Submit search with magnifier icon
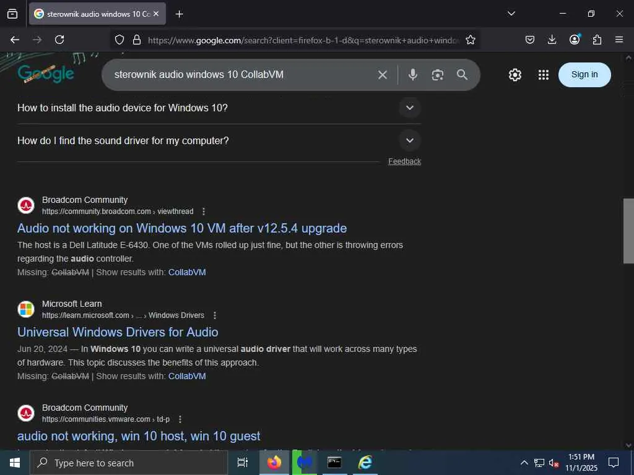 tap(462, 75)
